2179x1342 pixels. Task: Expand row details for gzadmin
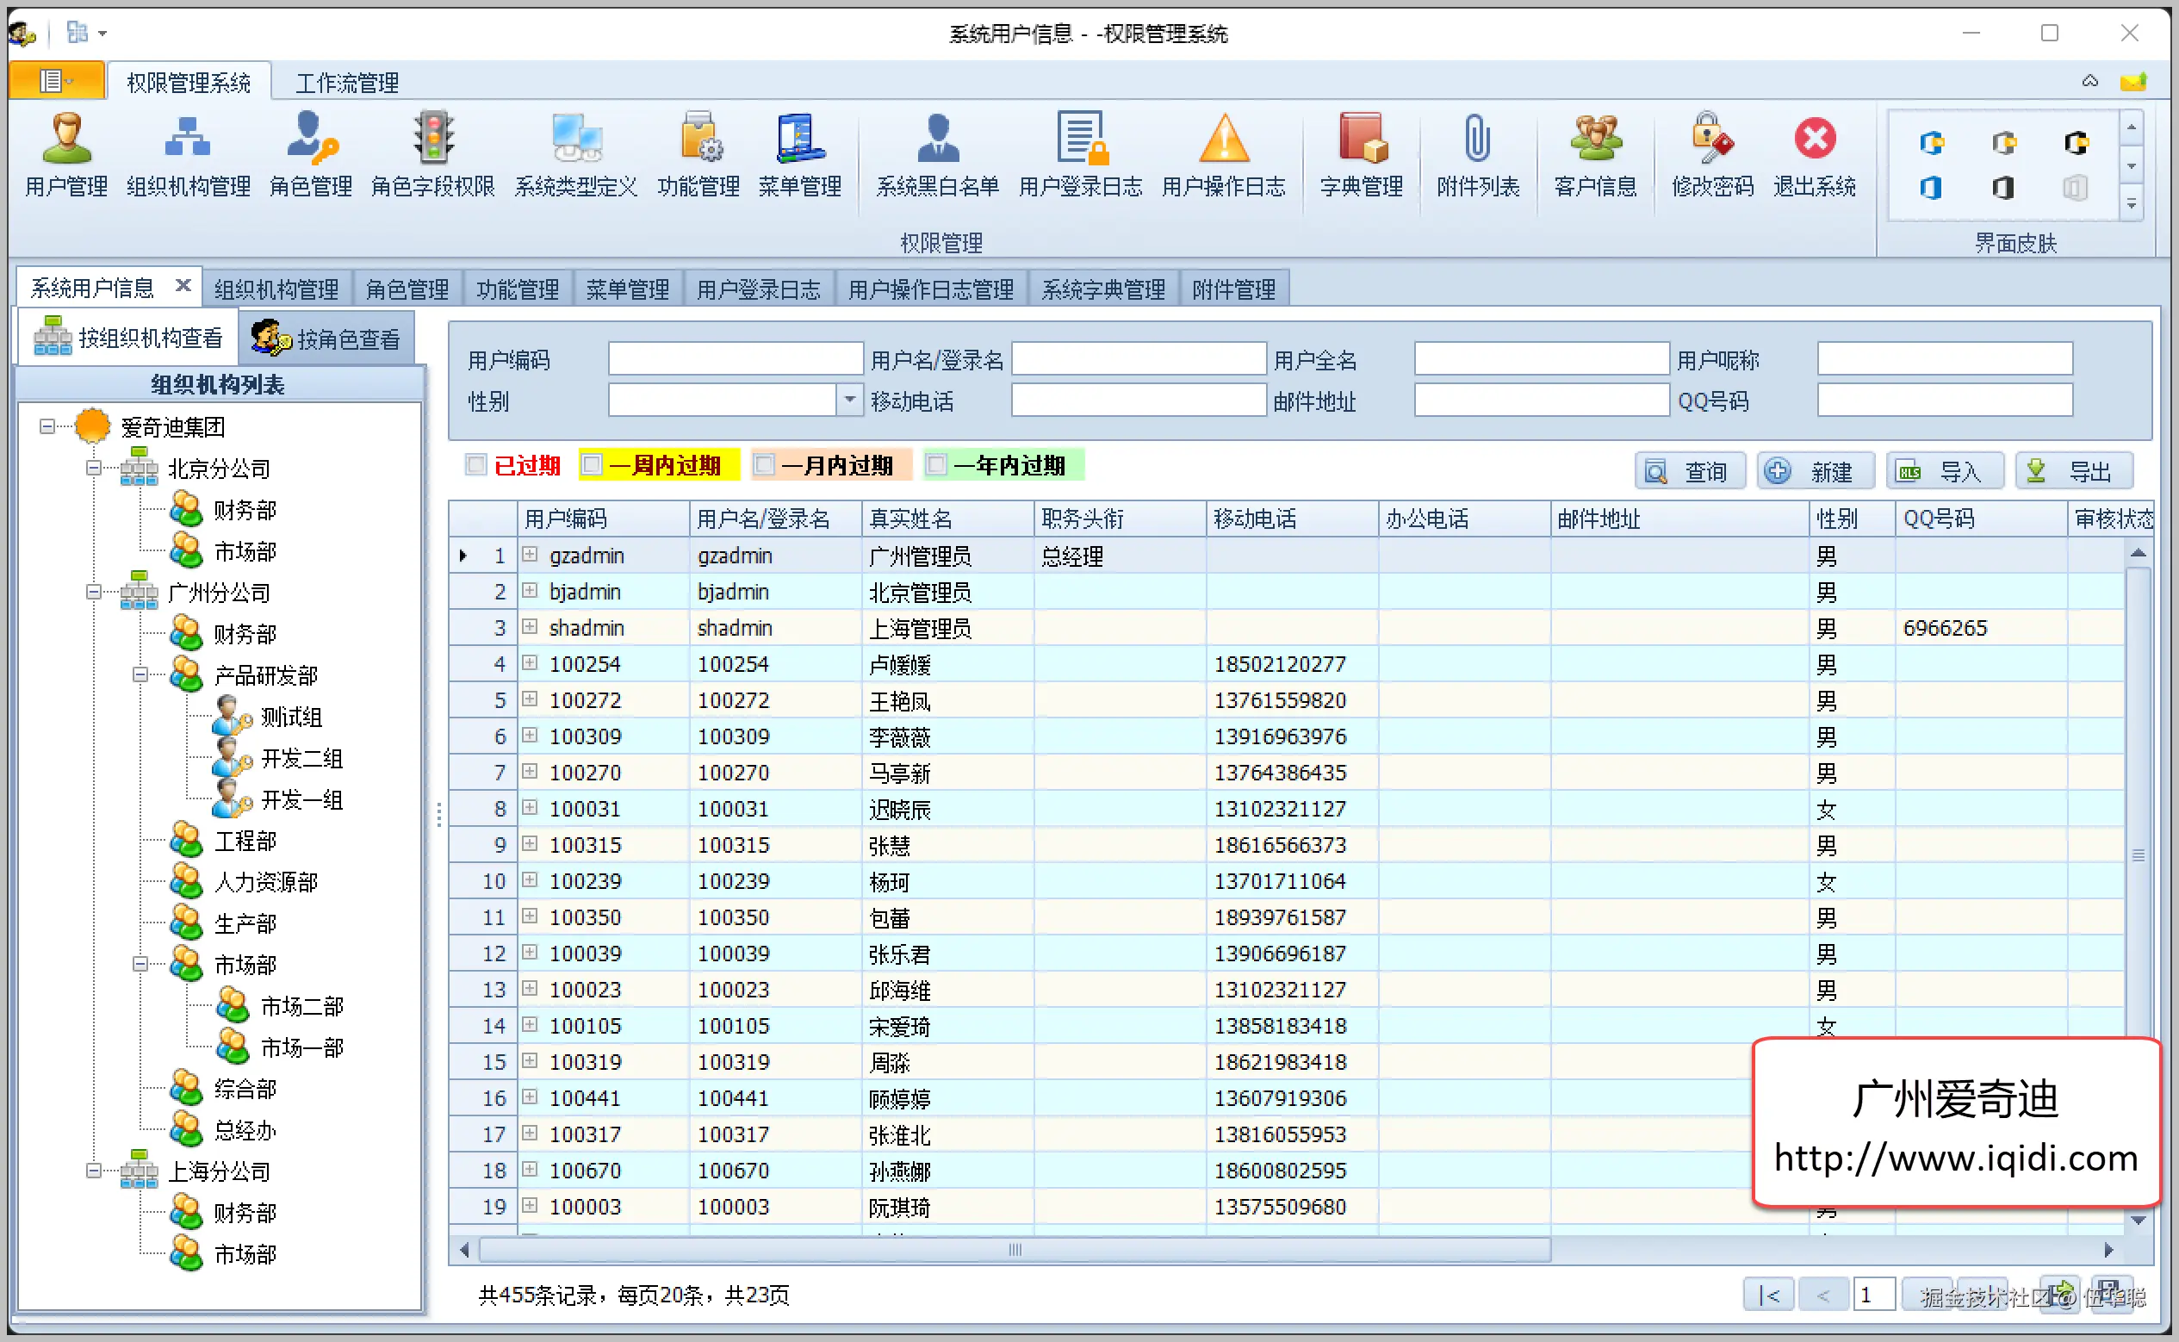pyautogui.click(x=530, y=555)
